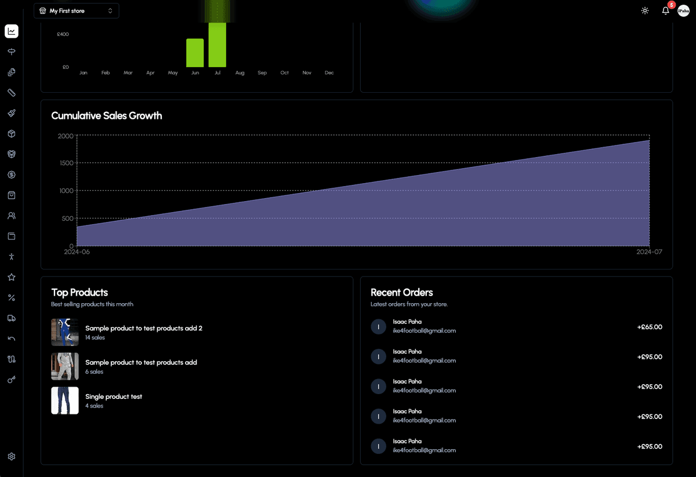
Task: Open 'Sample product to test products add' with 6 sales
Action: pos(141,362)
